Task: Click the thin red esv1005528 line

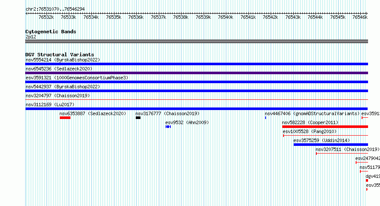Action: click(x=325, y=136)
